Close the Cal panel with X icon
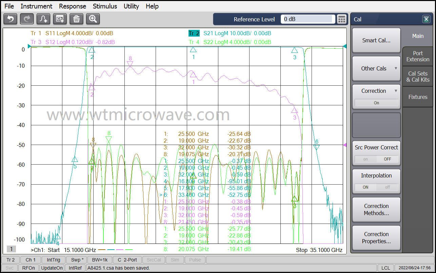 tap(426, 19)
